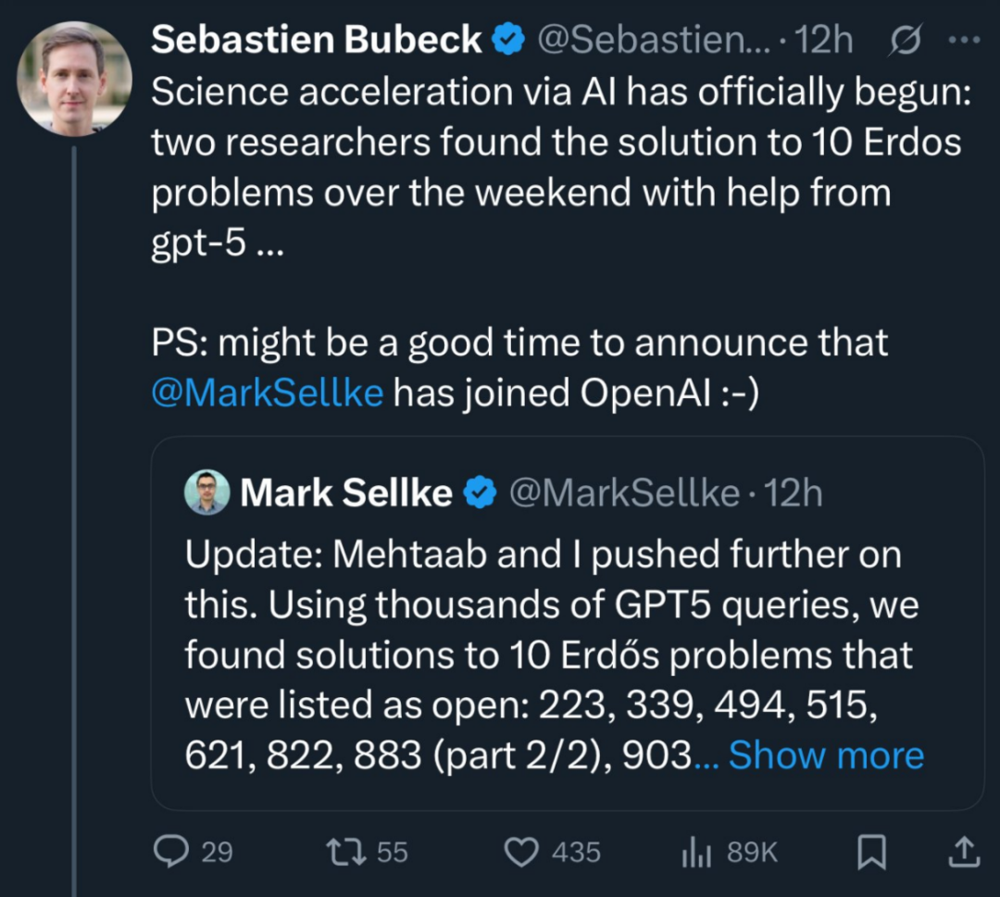Viewport: 1000px width, 897px height.
Task: Bookmark this post
Action: tap(871, 852)
